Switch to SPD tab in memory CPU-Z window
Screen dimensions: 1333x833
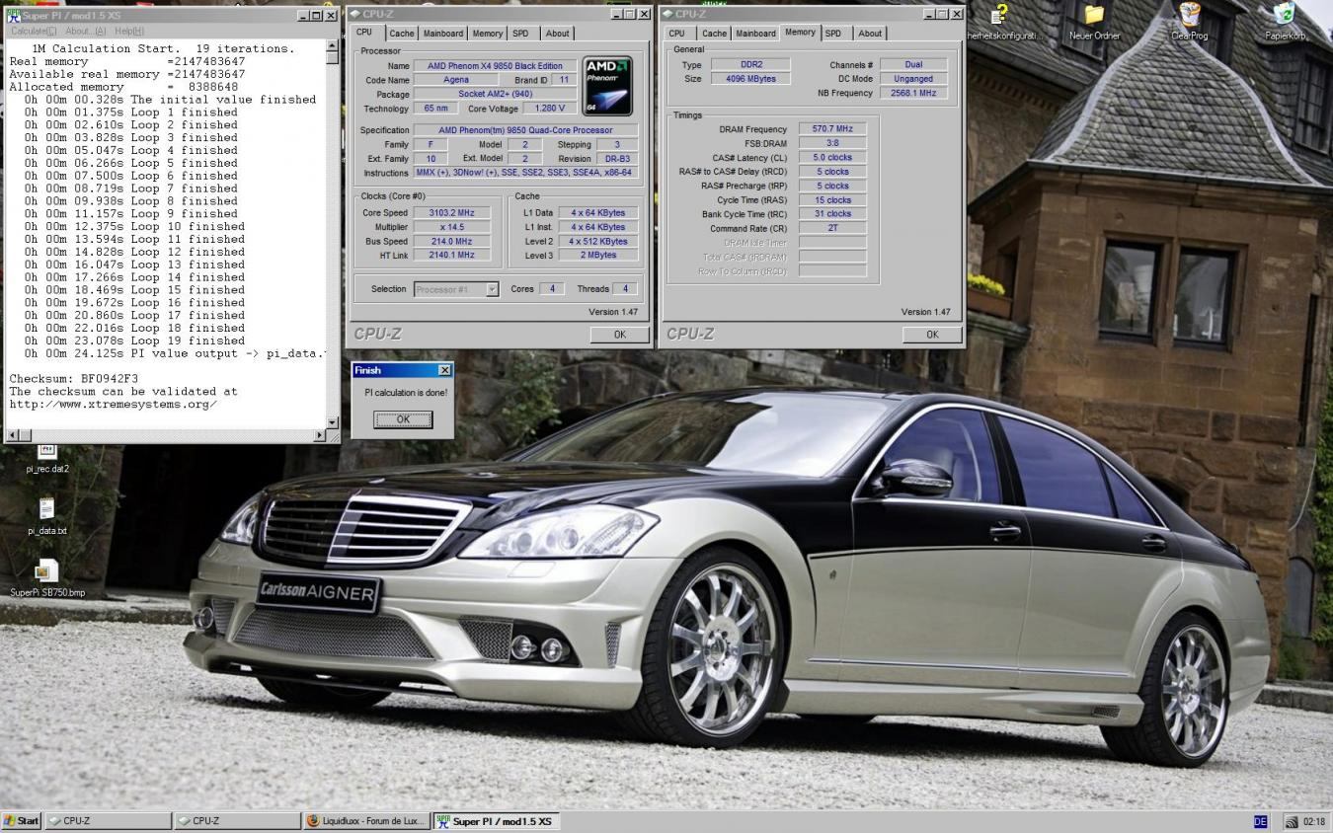tap(833, 34)
